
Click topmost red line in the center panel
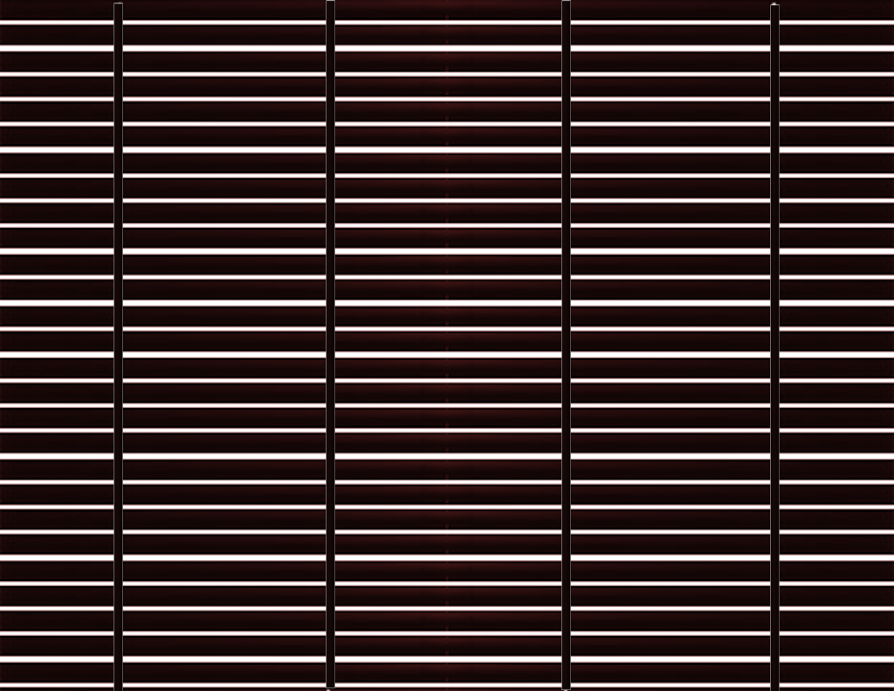point(448,21)
